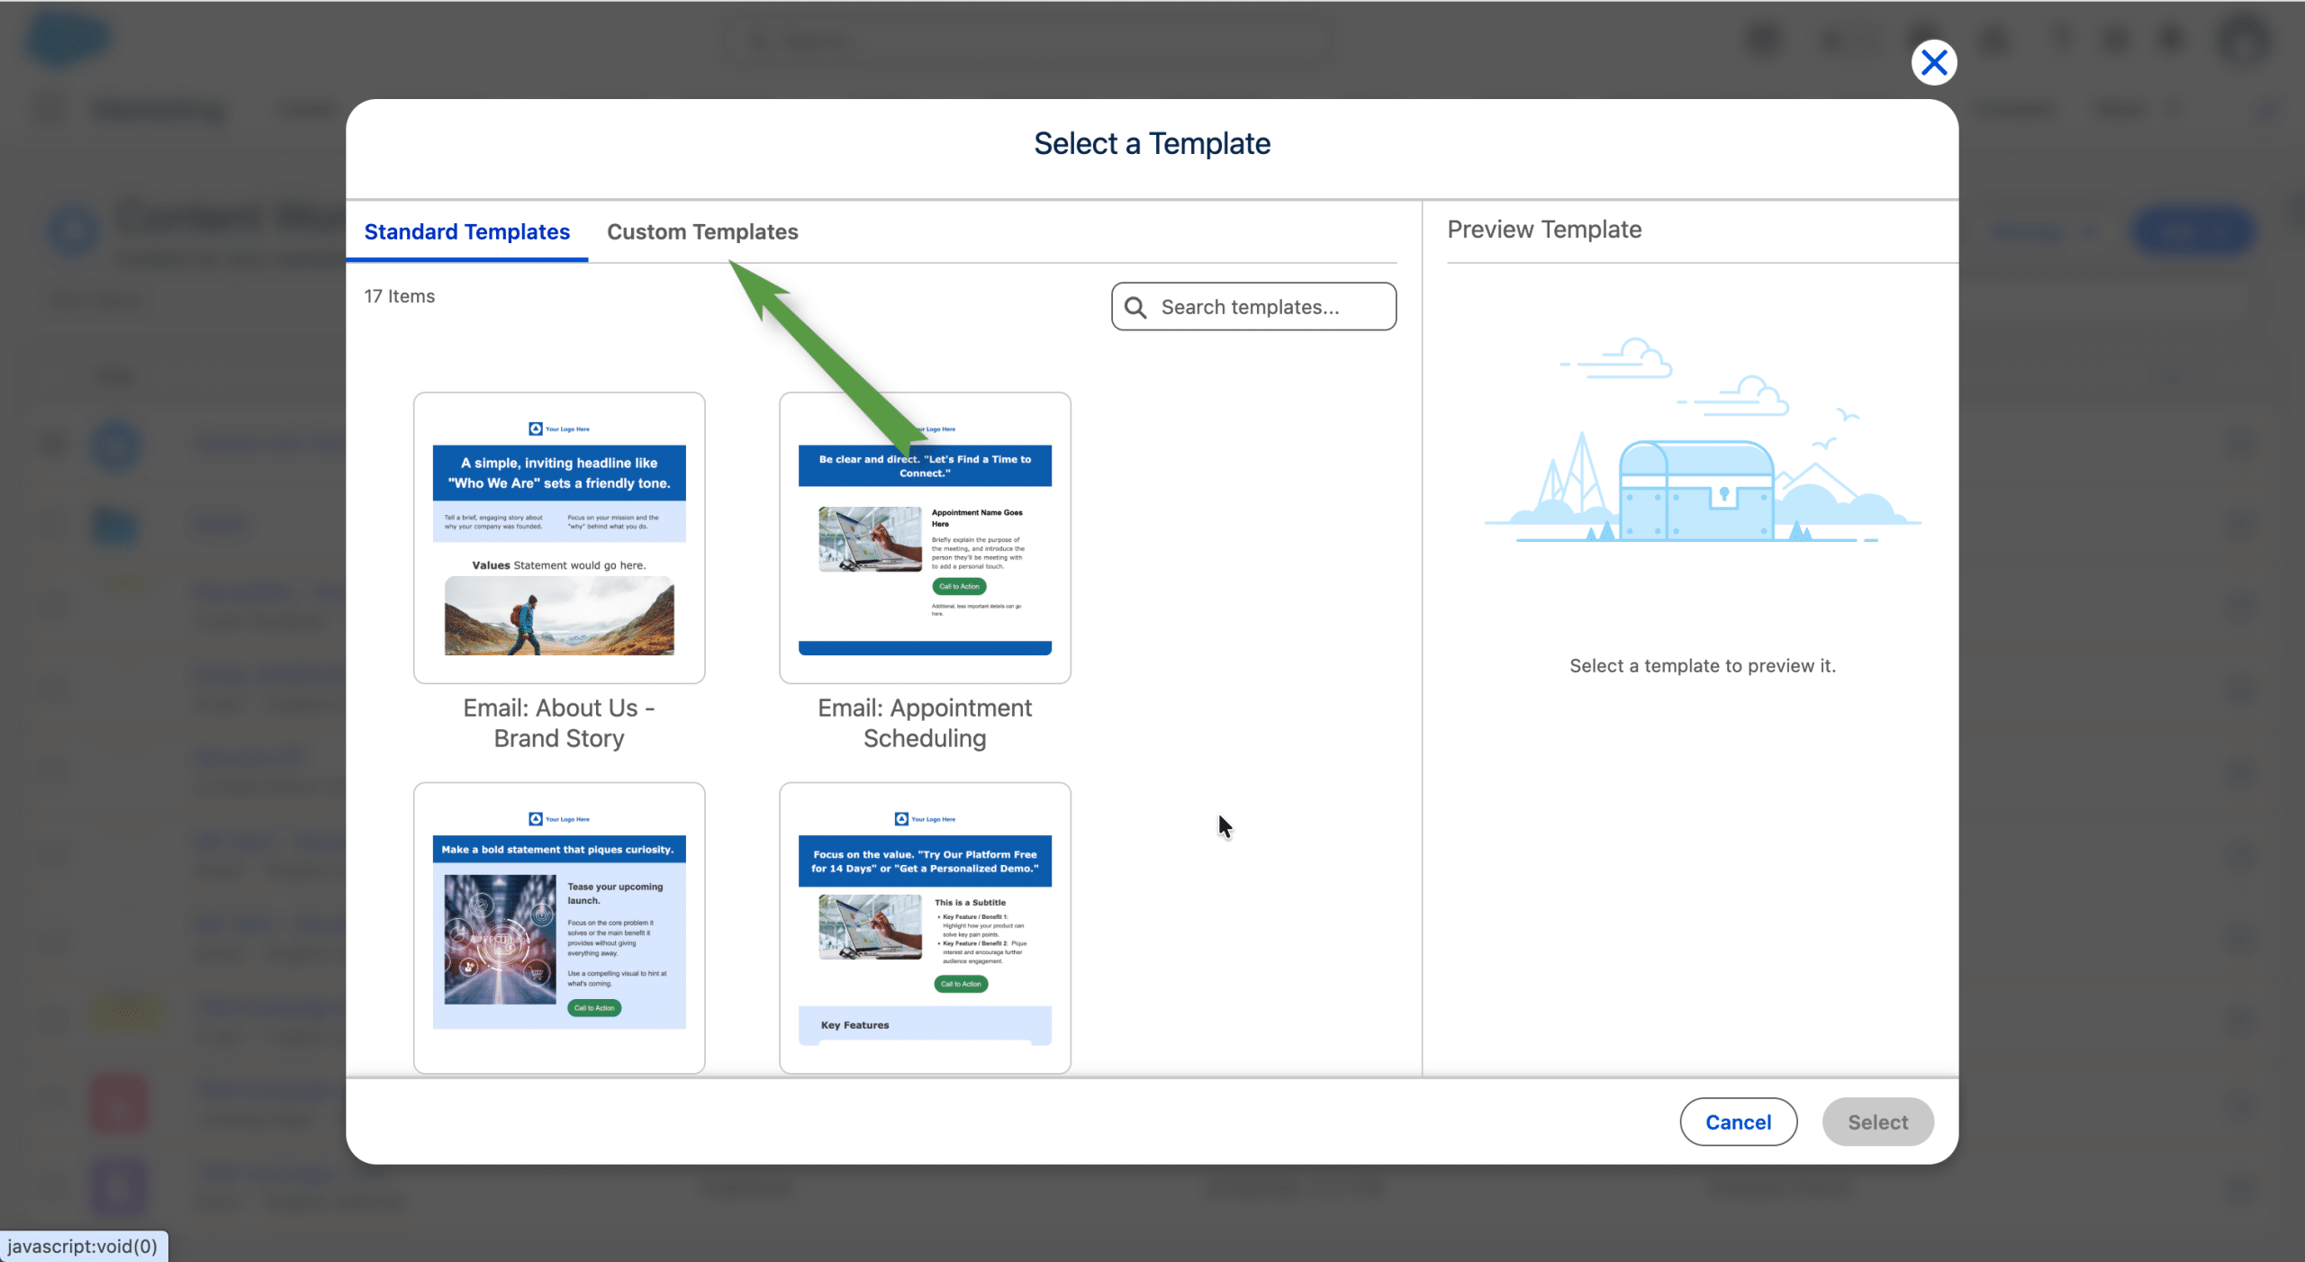Image resolution: width=2305 pixels, height=1262 pixels.
Task: Click the hiker photo in the Brand Story template
Action: pyautogui.click(x=559, y=616)
